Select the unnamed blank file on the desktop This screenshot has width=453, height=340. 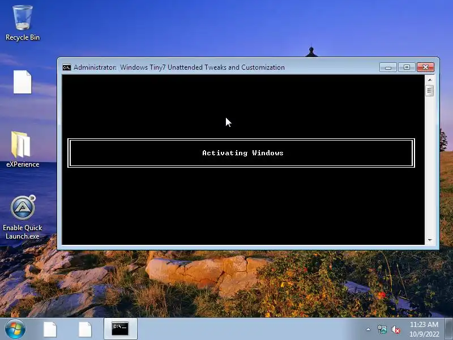(x=22, y=82)
